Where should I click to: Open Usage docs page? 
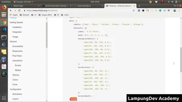(x=15, y=37)
